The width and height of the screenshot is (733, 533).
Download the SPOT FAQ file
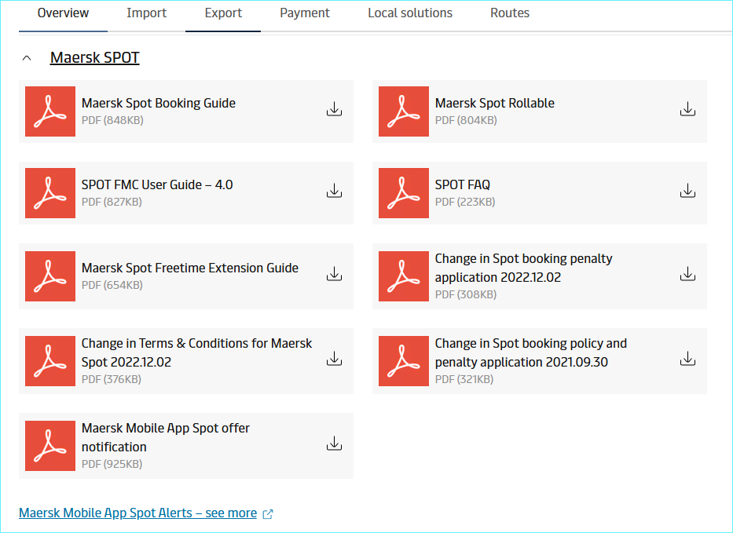point(687,192)
